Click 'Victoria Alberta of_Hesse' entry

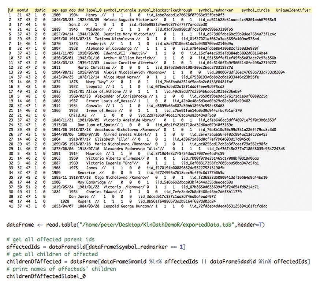click(x=113, y=159)
